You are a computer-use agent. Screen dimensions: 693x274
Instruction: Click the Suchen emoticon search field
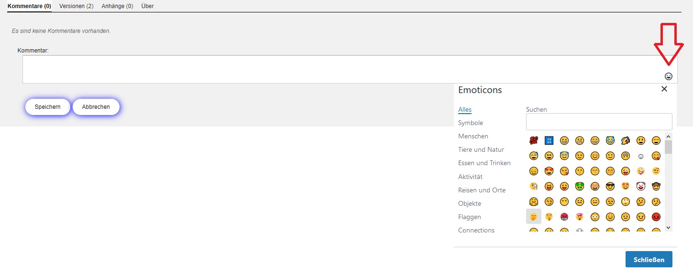(x=599, y=122)
